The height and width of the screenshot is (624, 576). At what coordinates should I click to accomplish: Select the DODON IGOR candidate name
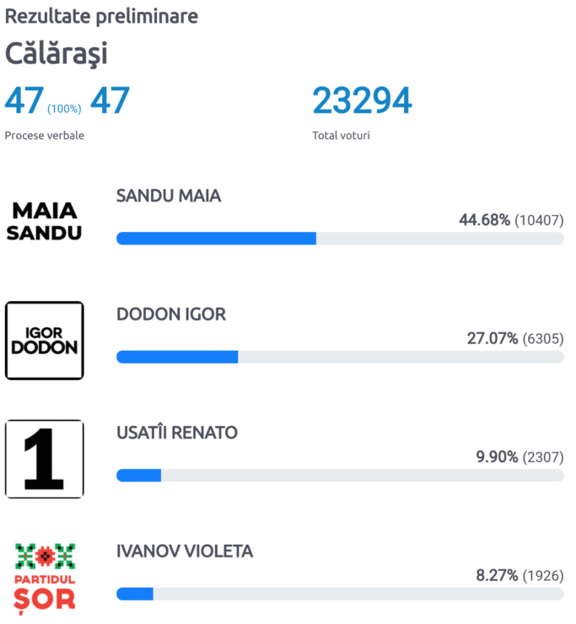tap(171, 315)
